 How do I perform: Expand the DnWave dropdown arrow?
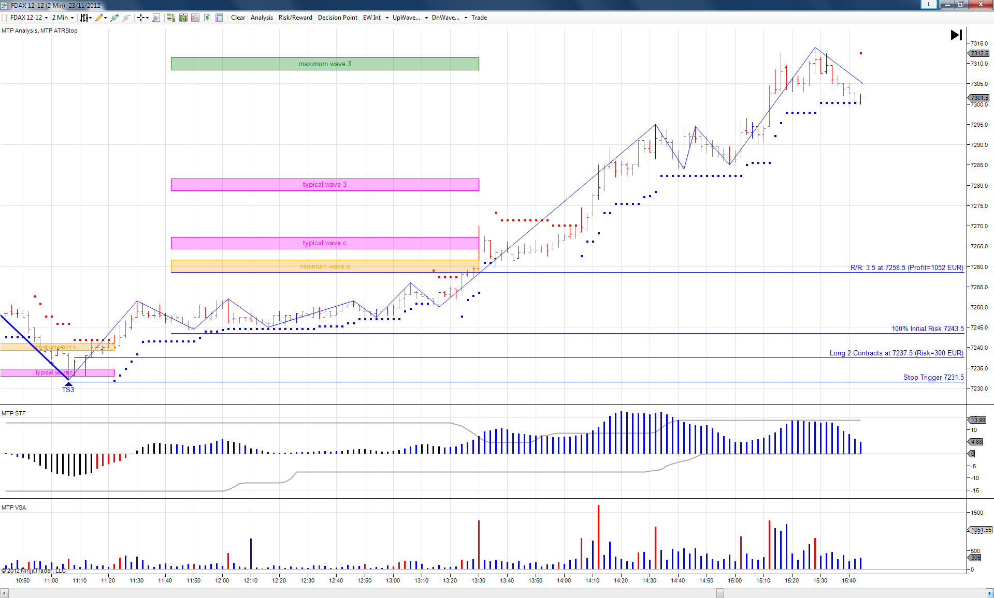(x=466, y=18)
